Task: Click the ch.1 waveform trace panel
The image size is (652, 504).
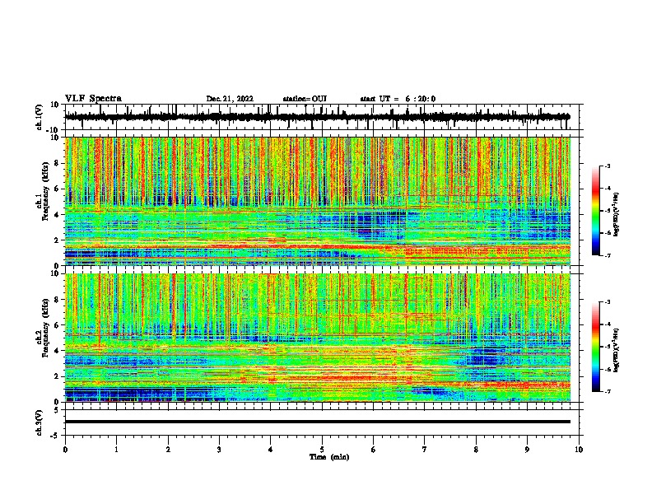Action: pyautogui.click(x=324, y=117)
